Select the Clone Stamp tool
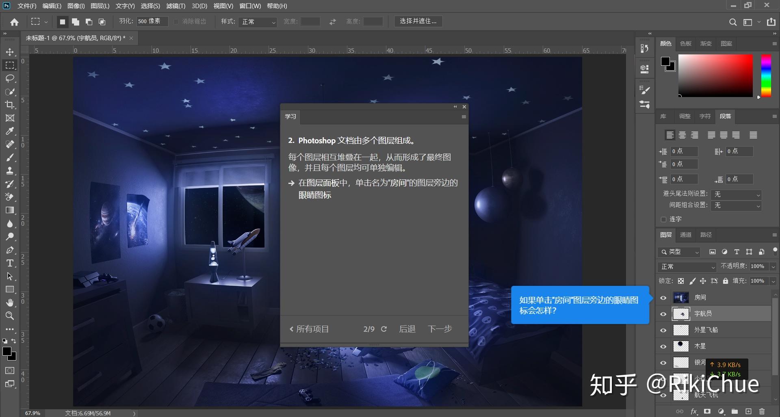Image resolution: width=780 pixels, height=417 pixels. (10, 171)
